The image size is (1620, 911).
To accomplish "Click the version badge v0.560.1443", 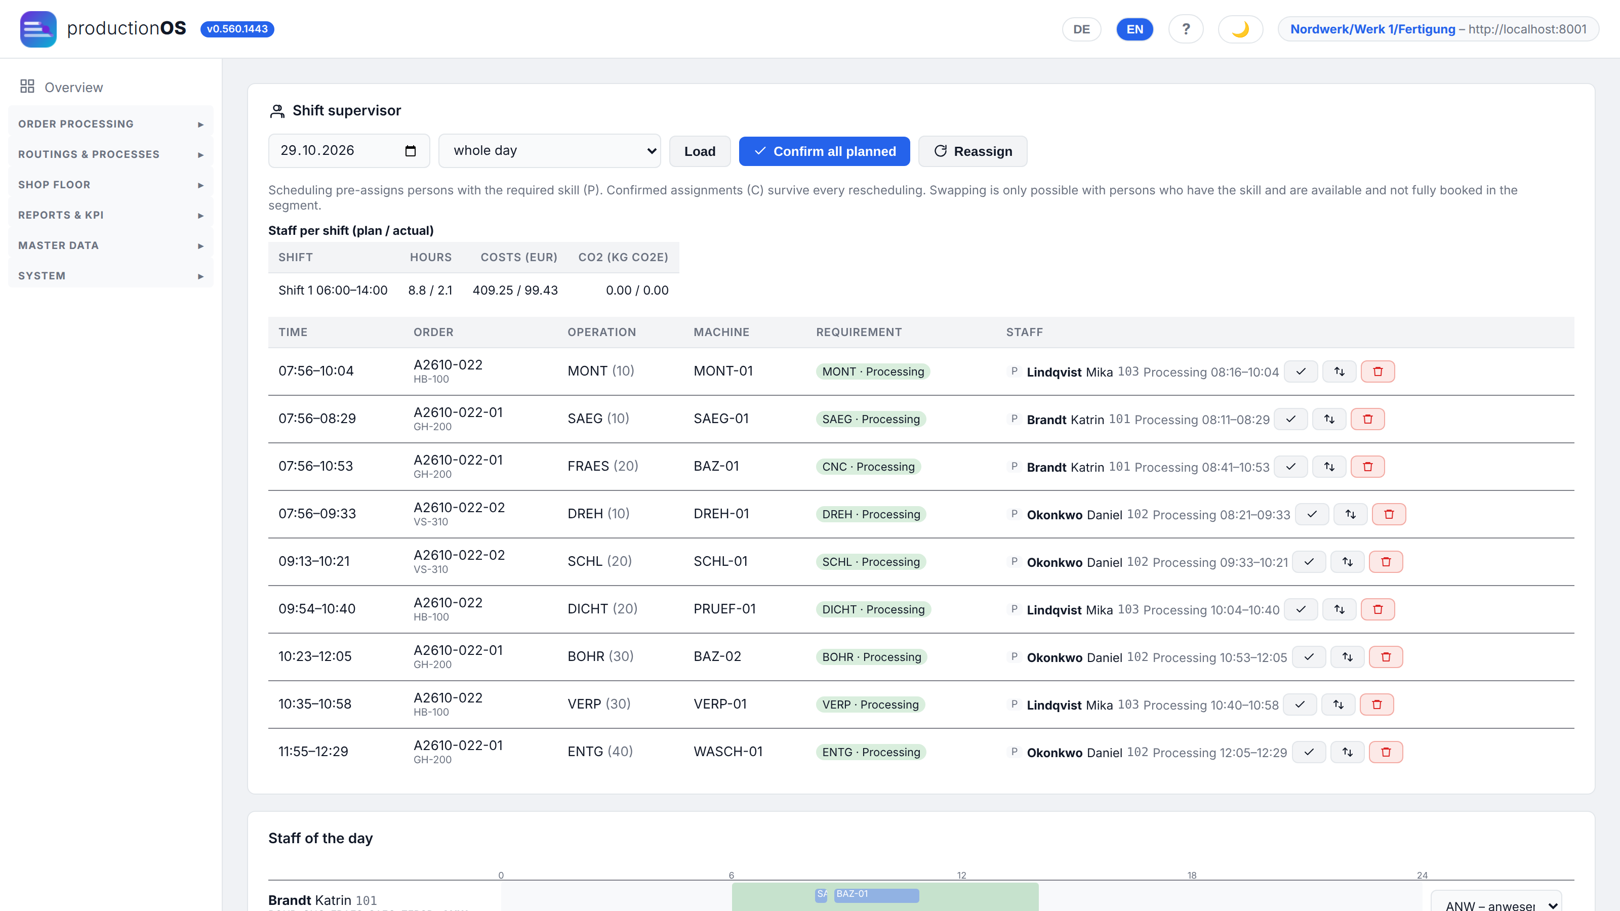I will coord(237,29).
